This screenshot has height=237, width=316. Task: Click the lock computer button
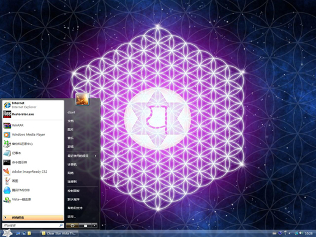pyautogui.click(x=85, y=225)
